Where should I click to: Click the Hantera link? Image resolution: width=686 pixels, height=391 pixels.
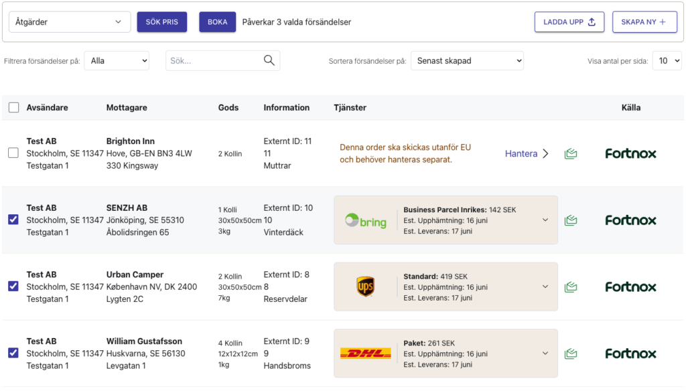point(521,153)
